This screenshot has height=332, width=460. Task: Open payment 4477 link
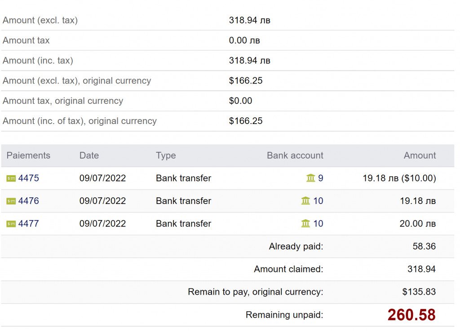pyautogui.click(x=29, y=224)
